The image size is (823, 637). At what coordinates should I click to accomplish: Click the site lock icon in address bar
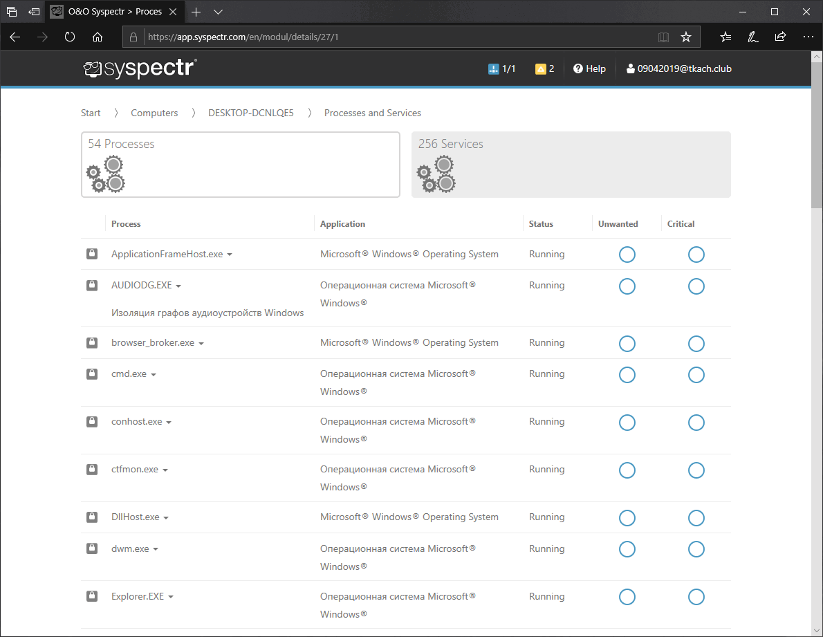tap(133, 37)
